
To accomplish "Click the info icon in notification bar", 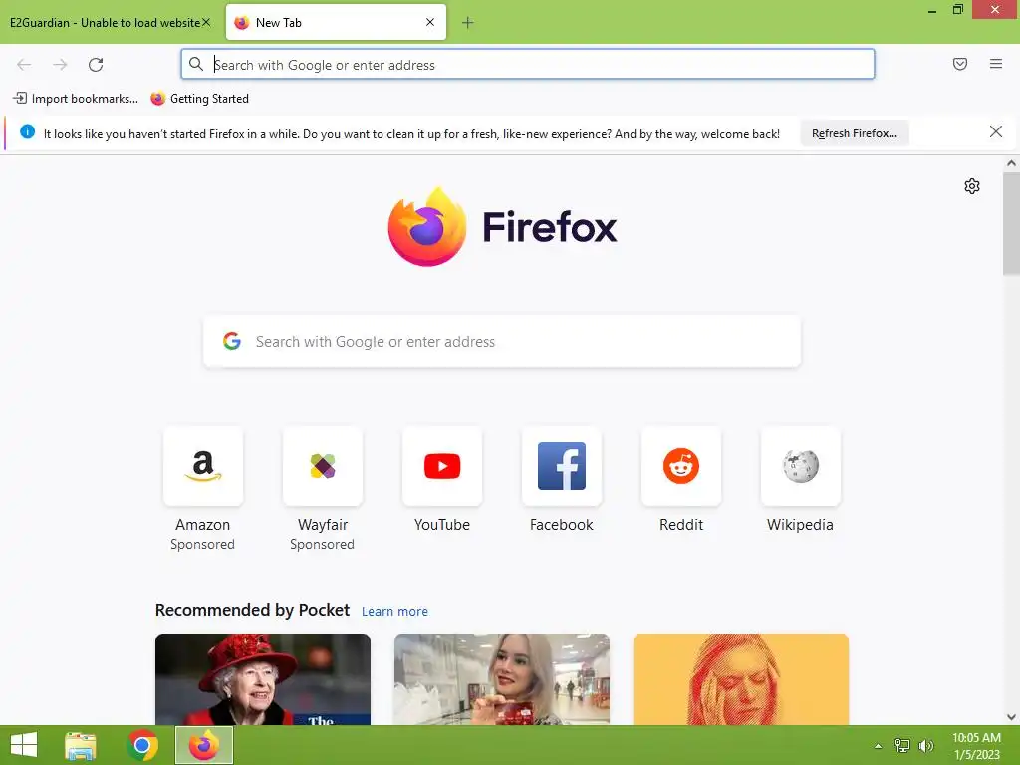I will coord(27,132).
